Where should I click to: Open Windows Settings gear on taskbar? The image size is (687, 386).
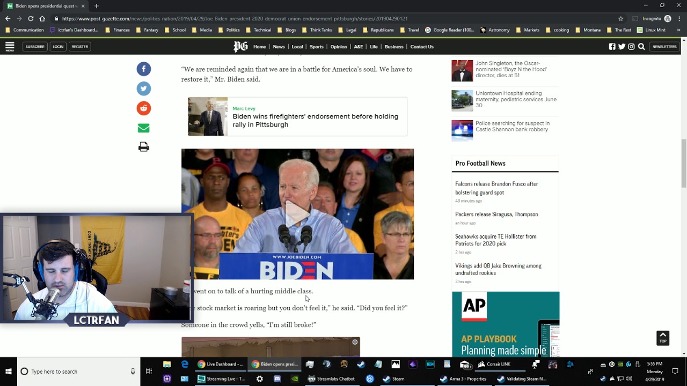[x=260, y=378]
